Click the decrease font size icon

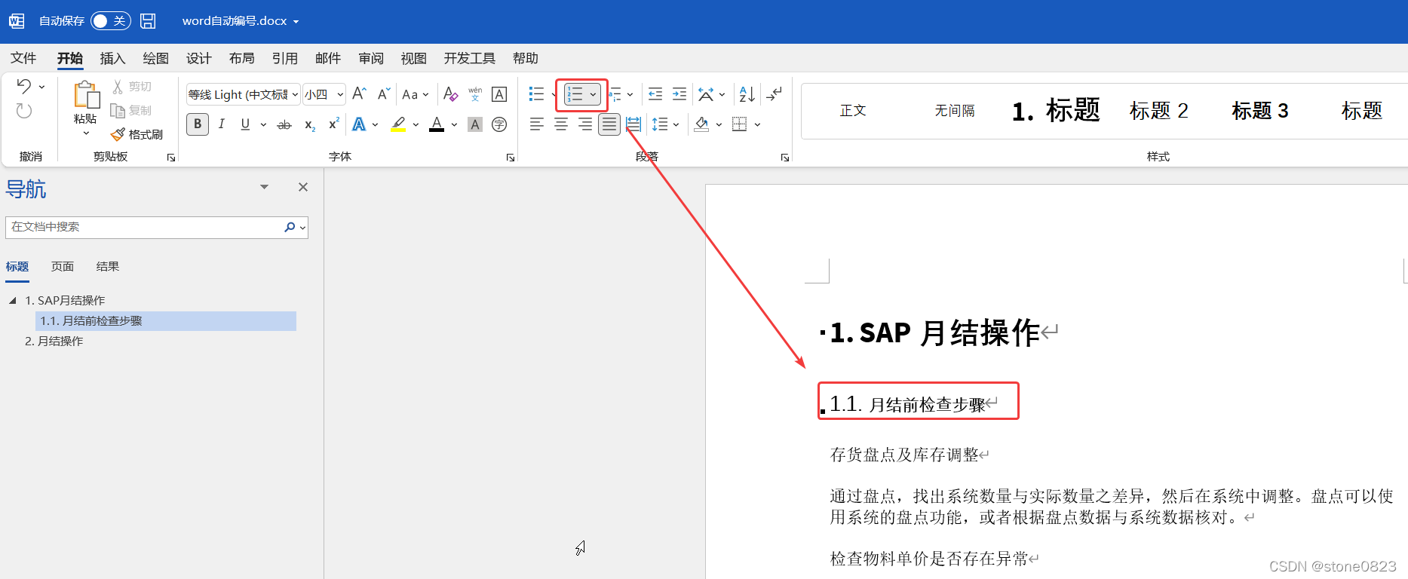click(384, 94)
